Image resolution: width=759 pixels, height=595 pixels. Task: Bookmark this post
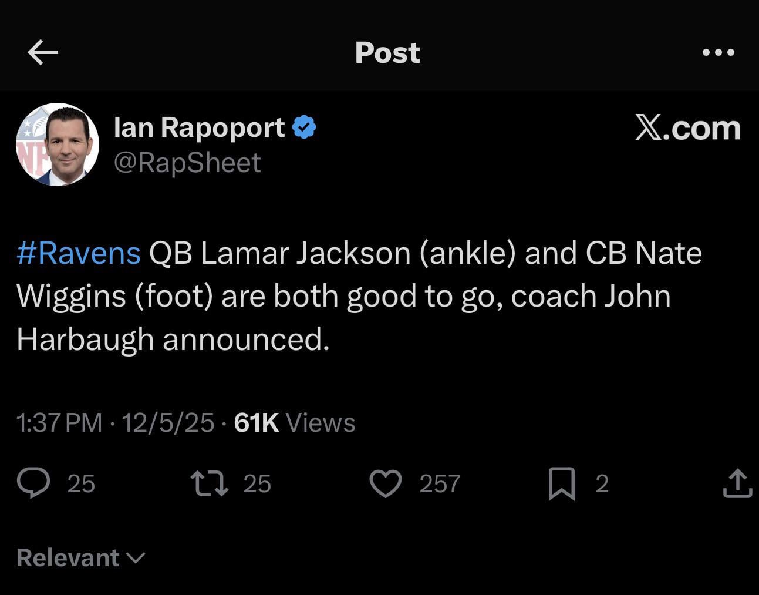561,483
